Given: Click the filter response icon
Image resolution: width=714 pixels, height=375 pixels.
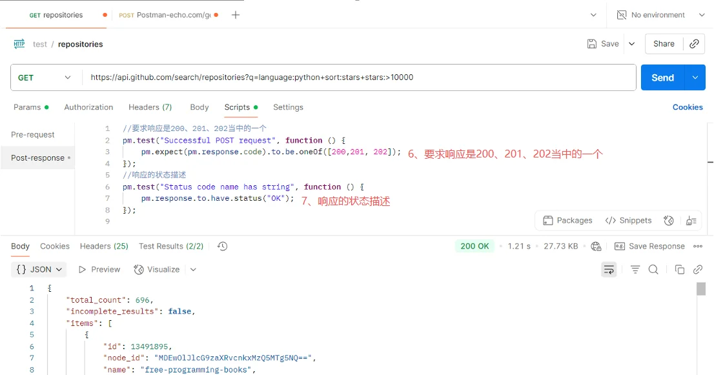Looking at the screenshot, I should click(635, 269).
